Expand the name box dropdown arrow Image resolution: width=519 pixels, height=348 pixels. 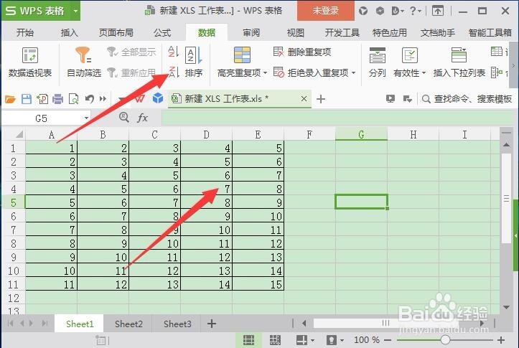[86, 118]
